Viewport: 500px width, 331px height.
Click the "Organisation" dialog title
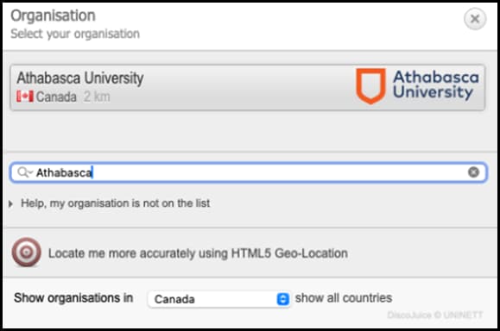[x=53, y=16]
